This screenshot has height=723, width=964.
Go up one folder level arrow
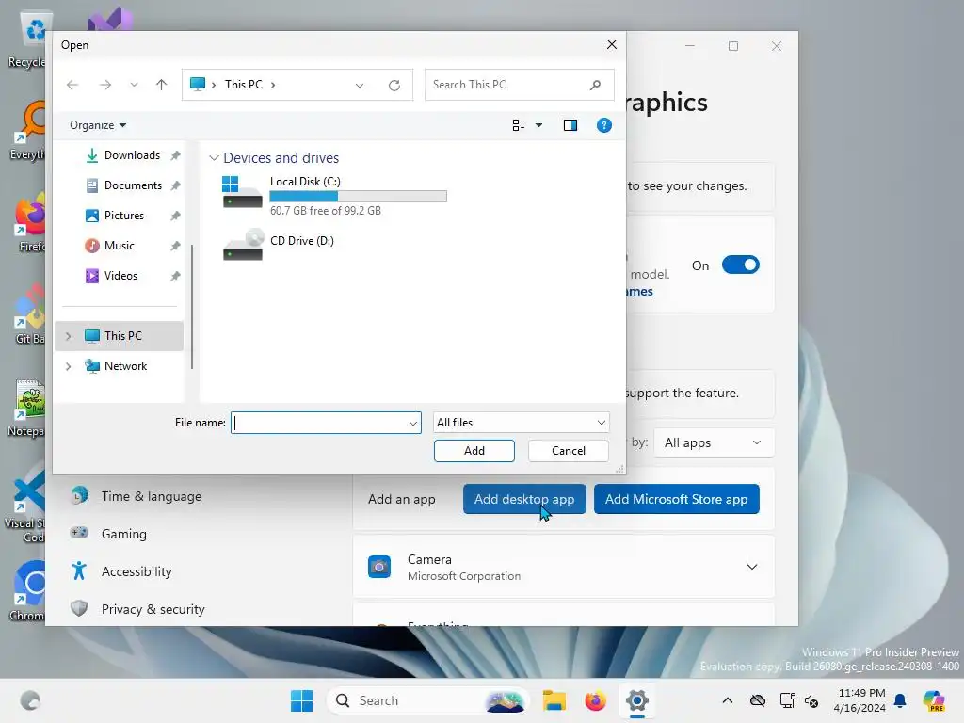click(x=161, y=85)
